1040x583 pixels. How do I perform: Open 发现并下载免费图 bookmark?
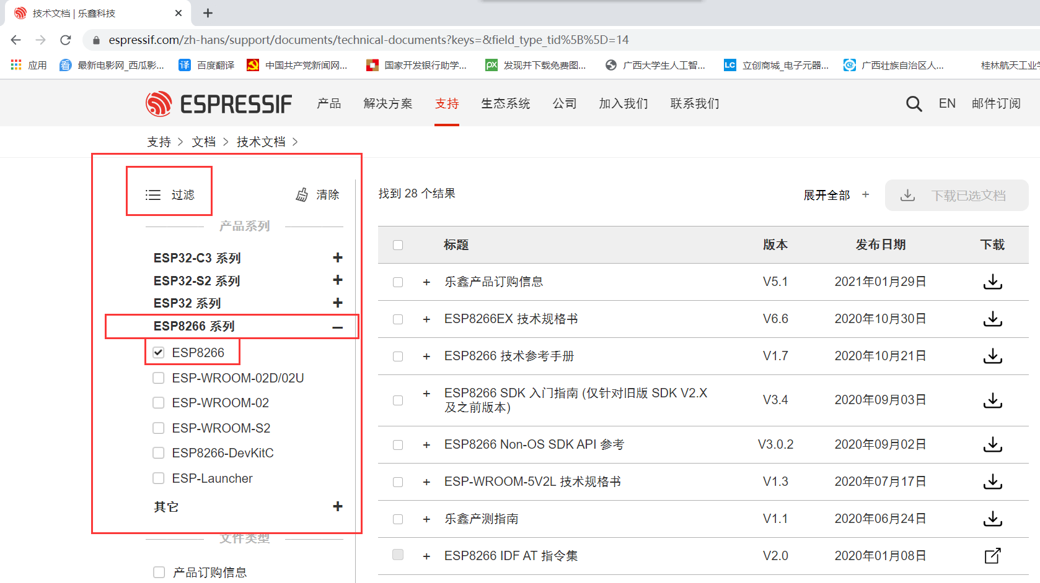coord(535,65)
